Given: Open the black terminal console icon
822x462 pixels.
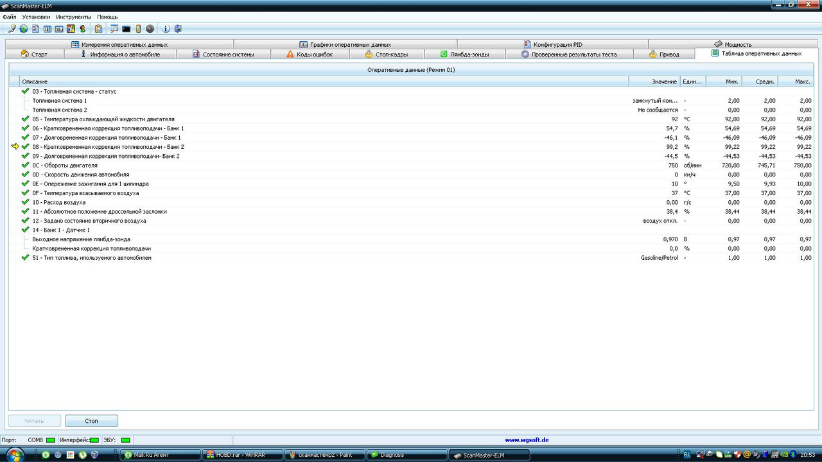Looking at the screenshot, I should (126, 29).
